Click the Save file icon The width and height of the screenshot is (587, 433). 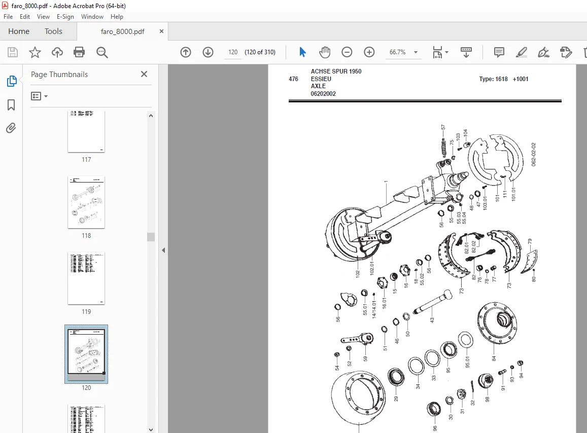tap(13, 52)
